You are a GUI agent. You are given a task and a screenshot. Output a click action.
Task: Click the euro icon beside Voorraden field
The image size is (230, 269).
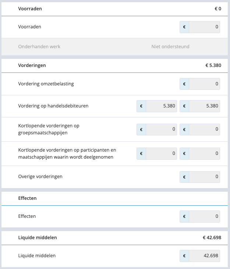[184, 27]
